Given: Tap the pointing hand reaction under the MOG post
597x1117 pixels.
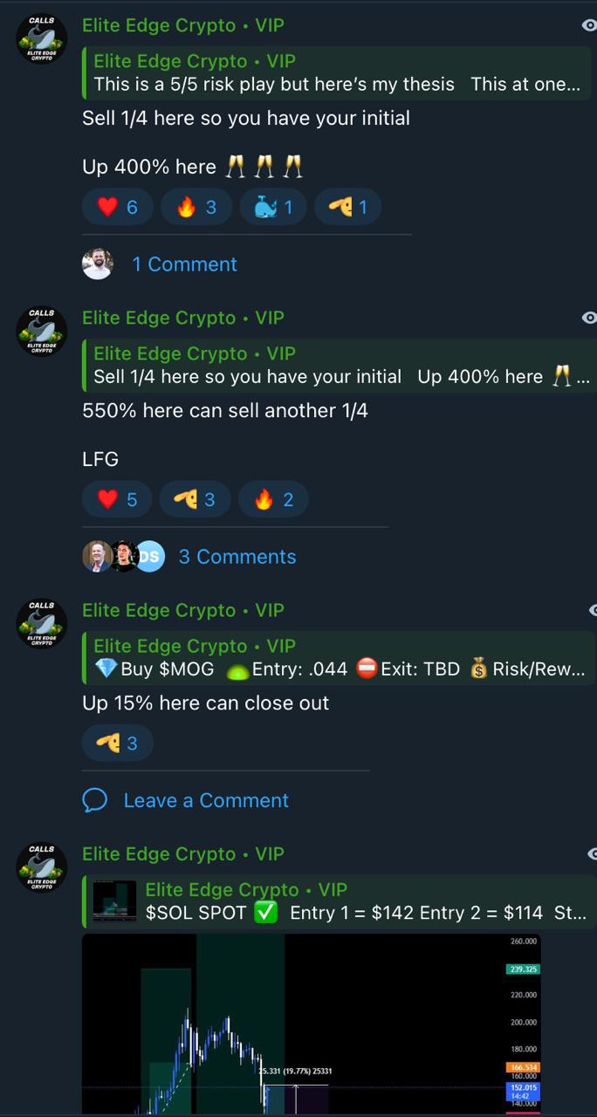Looking at the screenshot, I should (x=118, y=743).
